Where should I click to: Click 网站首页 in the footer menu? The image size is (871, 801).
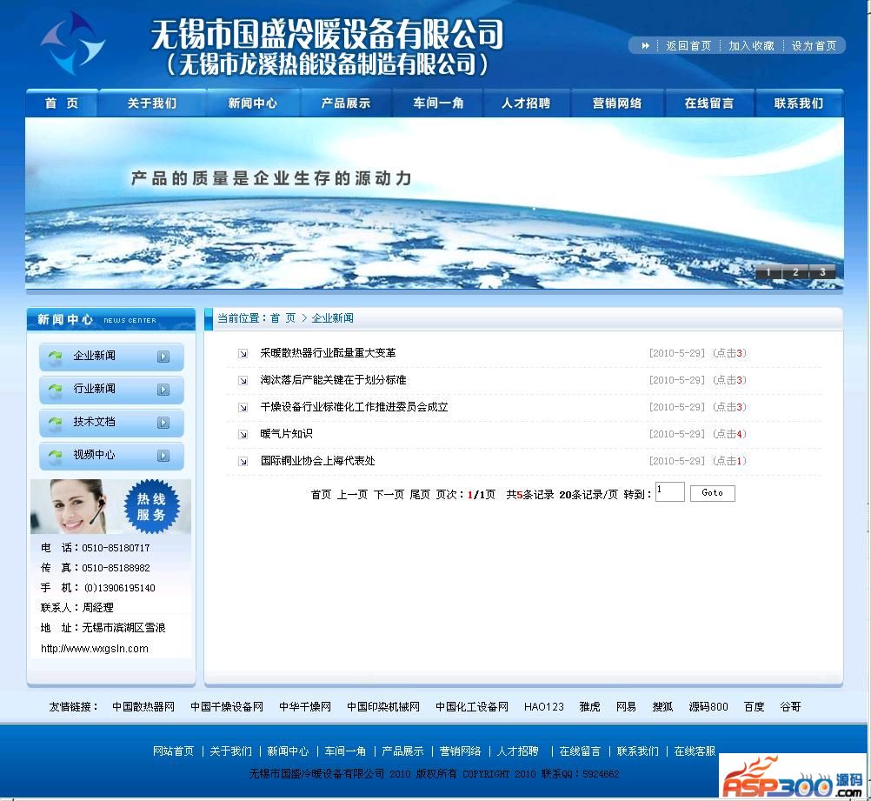click(173, 751)
